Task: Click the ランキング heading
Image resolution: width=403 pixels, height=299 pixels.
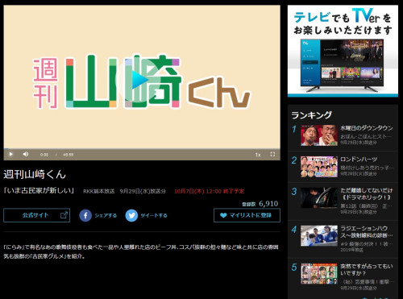Action: click(x=312, y=115)
